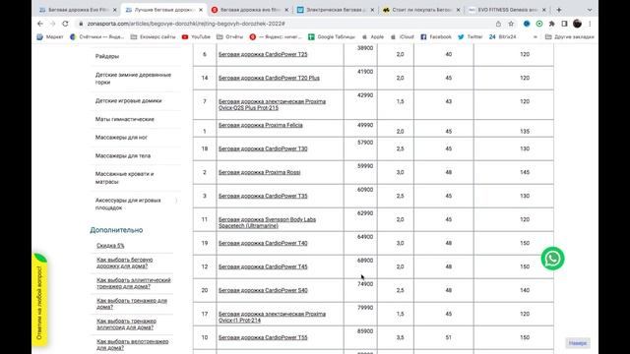Open Детские зимние деревянные горки category
The image size is (630, 354).
coord(133,79)
